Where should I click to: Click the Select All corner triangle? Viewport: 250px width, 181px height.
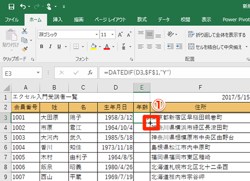(x=6, y=88)
